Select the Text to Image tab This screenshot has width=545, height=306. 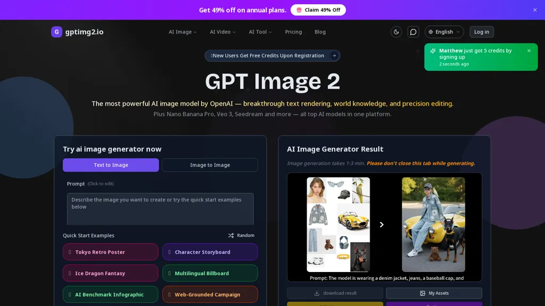111,165
